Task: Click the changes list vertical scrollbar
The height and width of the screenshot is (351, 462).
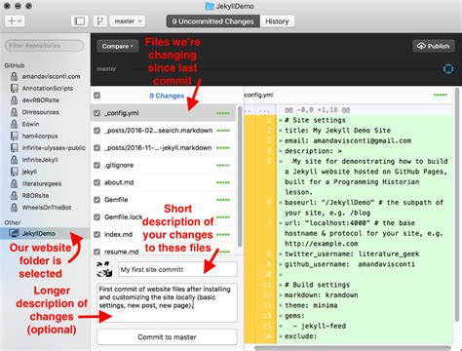Action: coord(240,175)
